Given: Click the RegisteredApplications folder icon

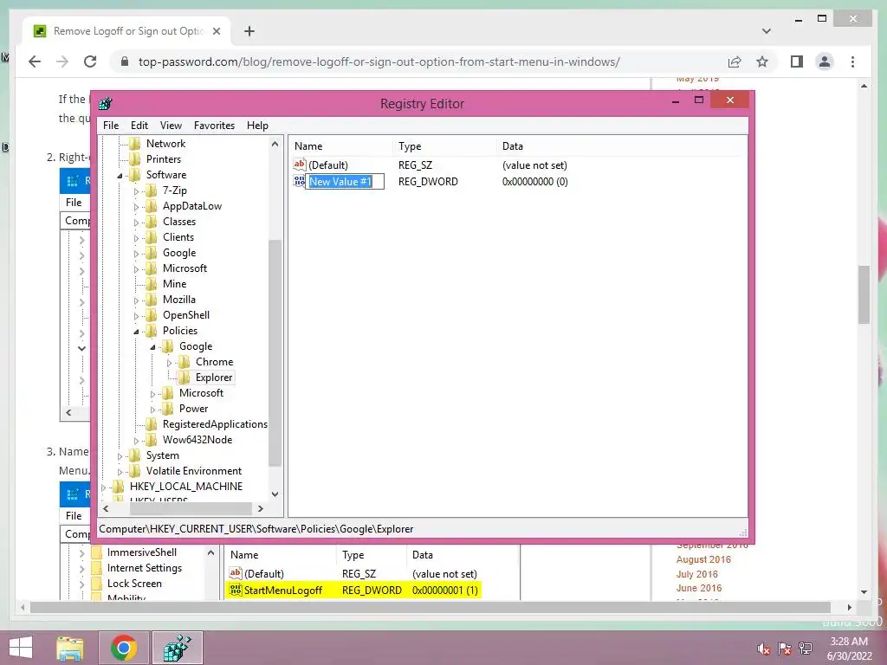Looking at the screenshot, I should tap(152, 424).
